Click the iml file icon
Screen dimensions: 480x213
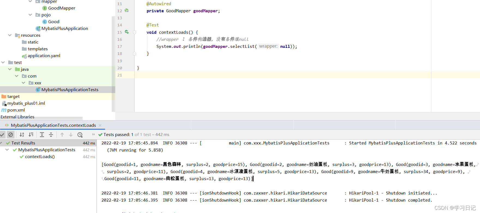coord(4,103)
